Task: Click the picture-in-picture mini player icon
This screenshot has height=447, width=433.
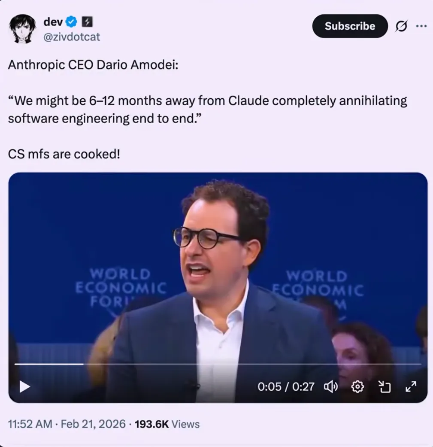Action: (385, 387)
